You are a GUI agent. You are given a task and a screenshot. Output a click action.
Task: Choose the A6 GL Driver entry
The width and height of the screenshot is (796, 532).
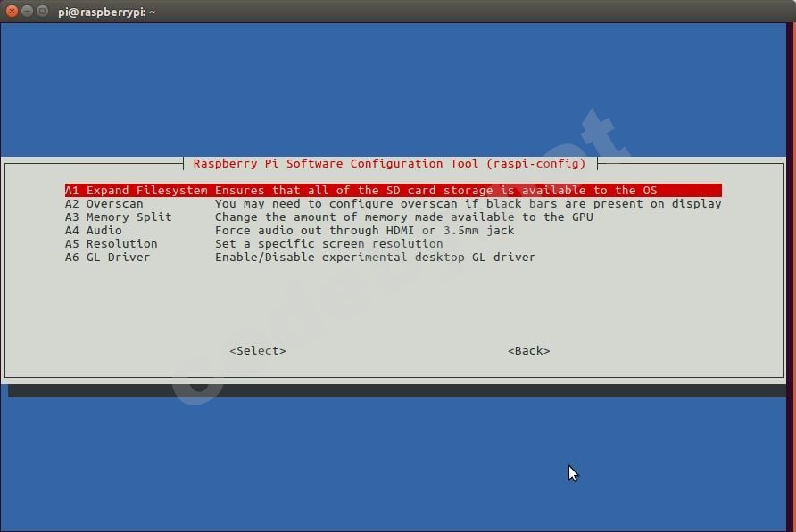coord(300,258)
